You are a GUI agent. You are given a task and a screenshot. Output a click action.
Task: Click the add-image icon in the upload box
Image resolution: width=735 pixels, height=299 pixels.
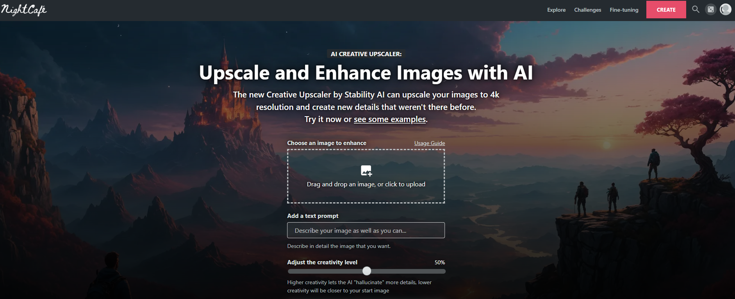[x=366, y=171]
